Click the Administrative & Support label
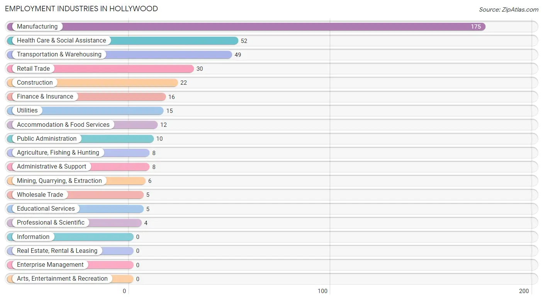This screenshot has height=300, width=543. point(52,167)
